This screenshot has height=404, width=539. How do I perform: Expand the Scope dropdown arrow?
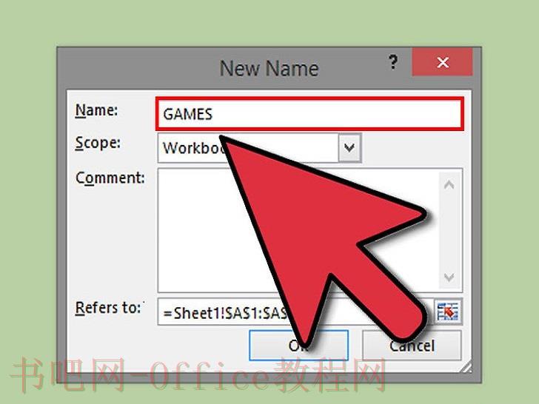(x=349, y=148)
